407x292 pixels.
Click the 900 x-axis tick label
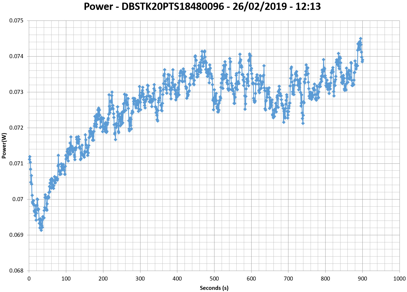[x=362, y=279]
